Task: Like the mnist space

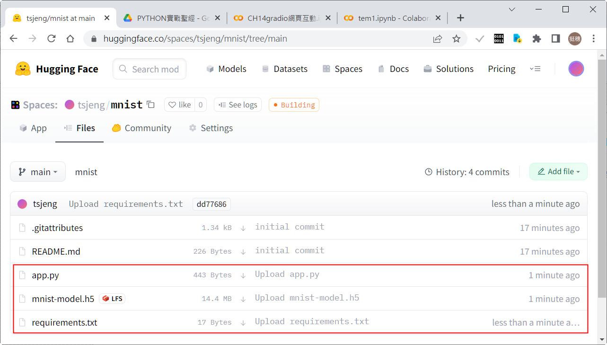Action: coord(180,105)
